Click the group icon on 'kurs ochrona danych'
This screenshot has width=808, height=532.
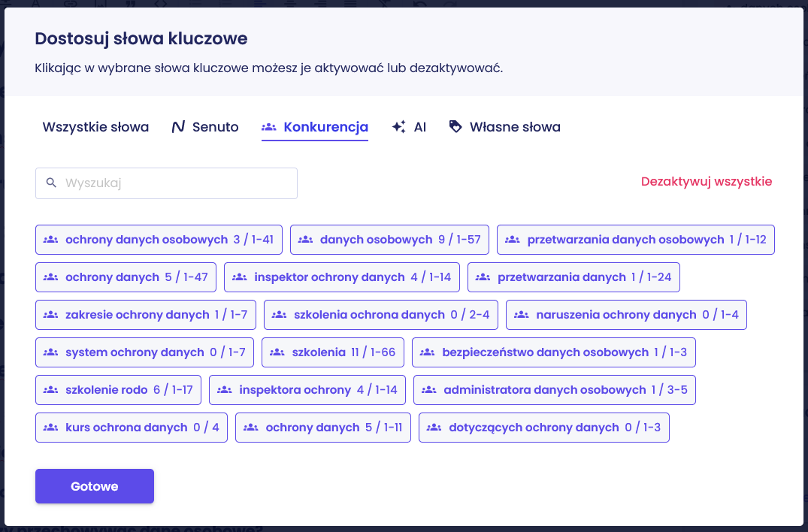(51, 428)
